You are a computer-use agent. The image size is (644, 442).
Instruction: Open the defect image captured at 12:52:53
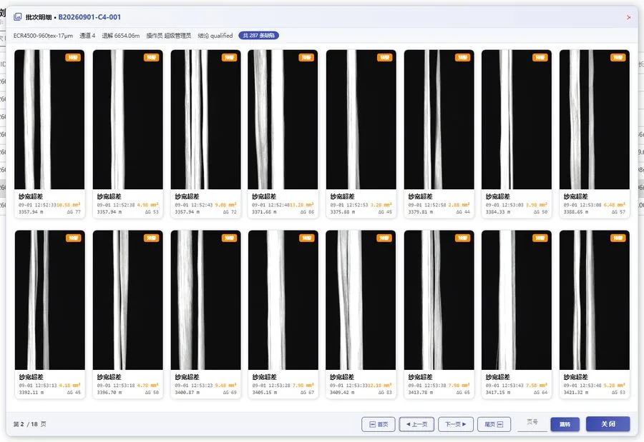[x=361, y=119]
